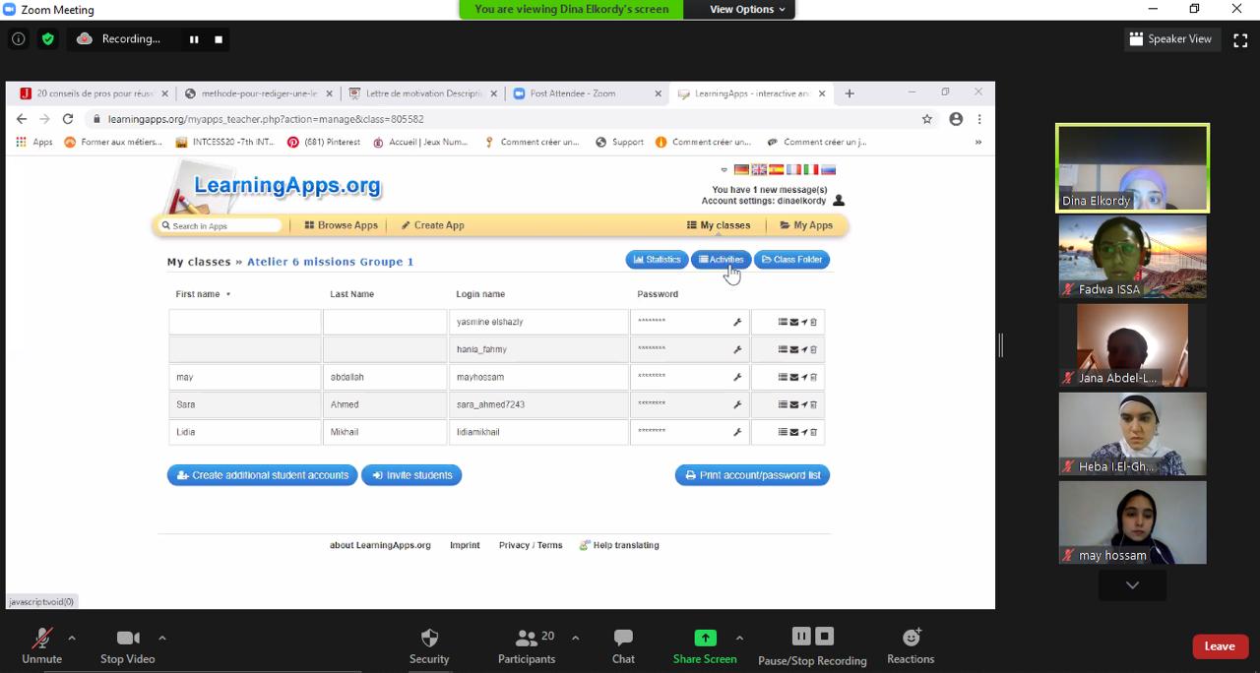Switch layout using Speaker View
This screenshot has width=1260, height=673.
tap(1170, 39)
